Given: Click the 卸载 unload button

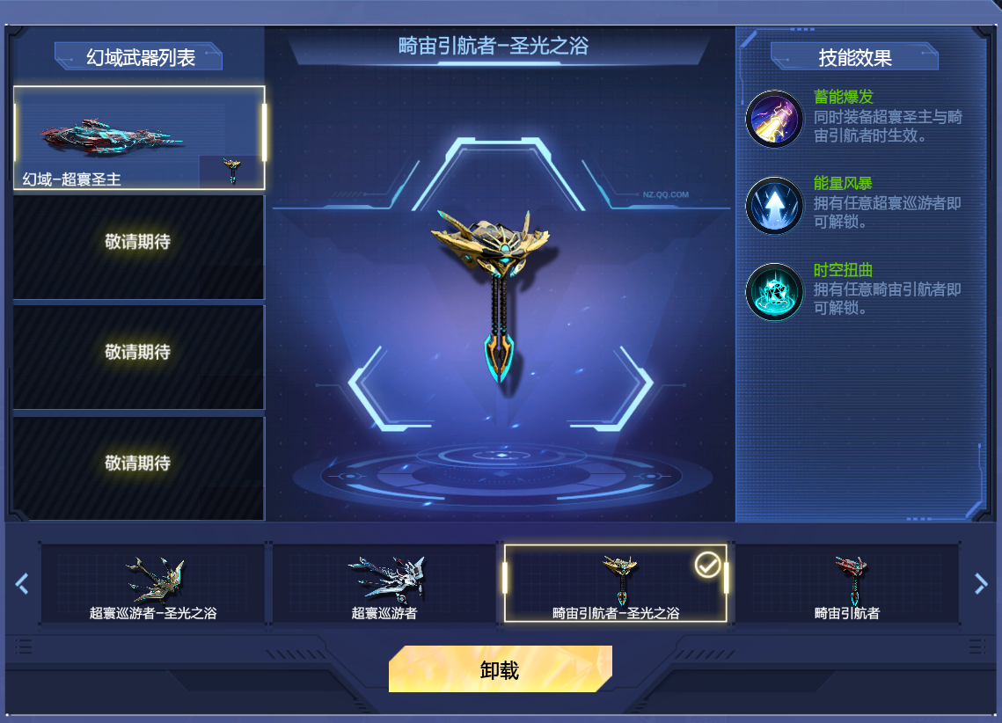Looking at the screenshot, I should [500, 668].
